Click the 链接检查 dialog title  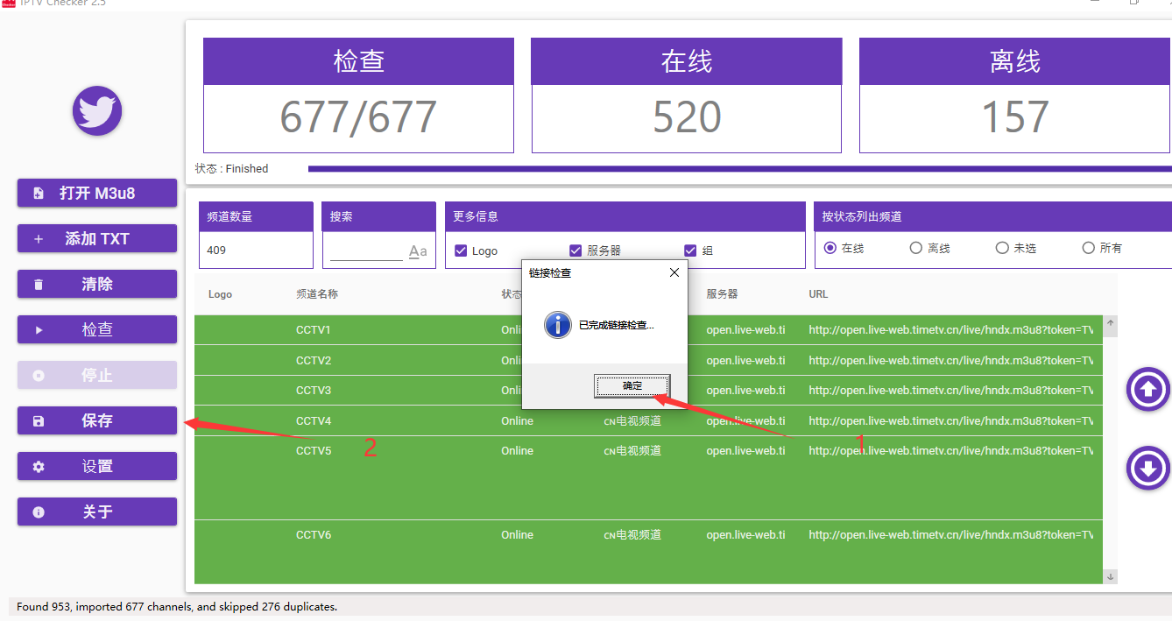tap(550, 273)
